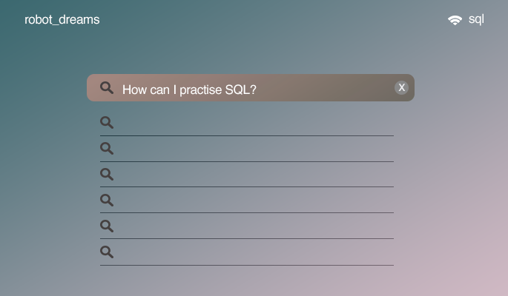
Task: Click the 'sql' network label
Action: tap(476, 19)
